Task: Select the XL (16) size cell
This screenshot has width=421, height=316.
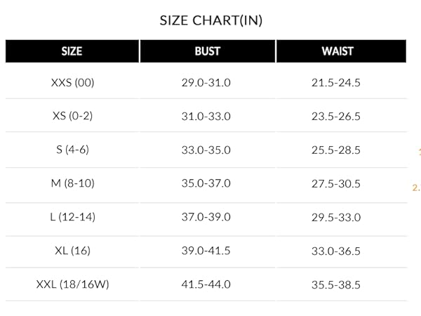Action: pyautogui.click(x=72, y=251)
